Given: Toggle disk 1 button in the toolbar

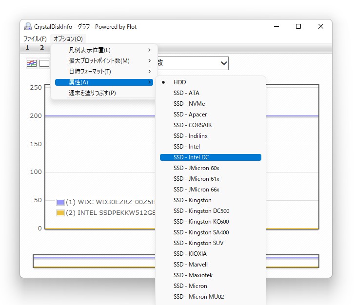Looking at the screenshot, I should (x=27, y=48).
